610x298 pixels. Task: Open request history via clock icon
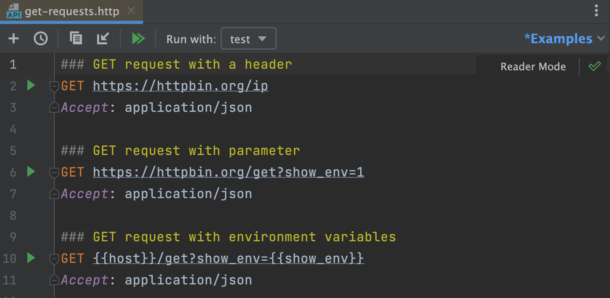pos(40,39)
